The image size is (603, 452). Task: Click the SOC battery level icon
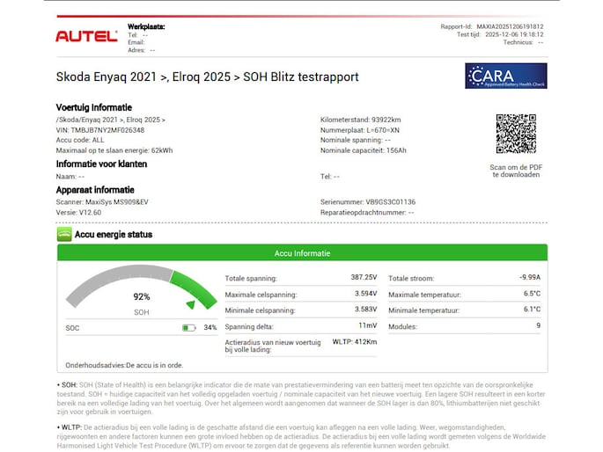coord(189,328)
